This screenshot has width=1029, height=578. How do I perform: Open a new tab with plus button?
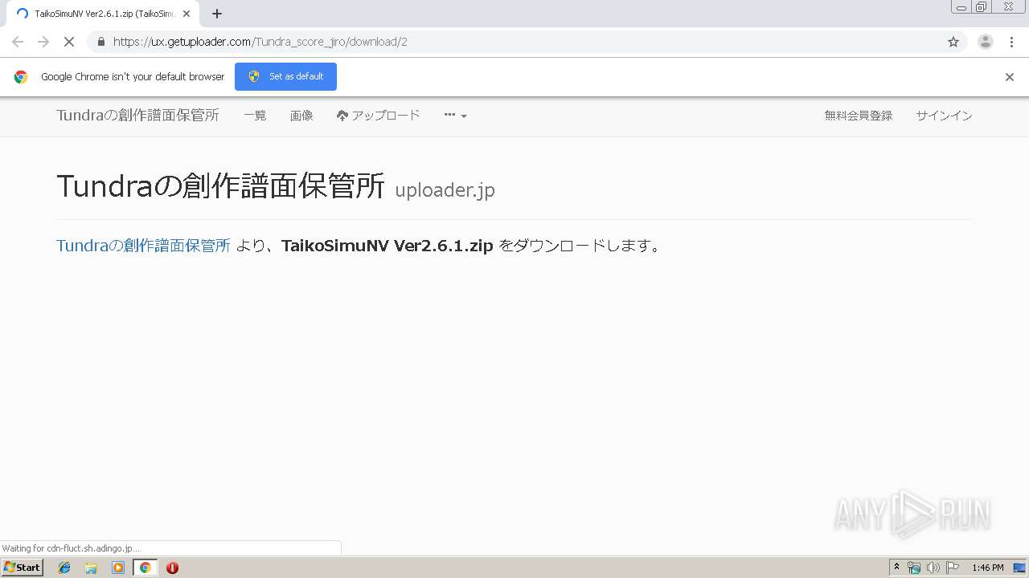[217, 14]
